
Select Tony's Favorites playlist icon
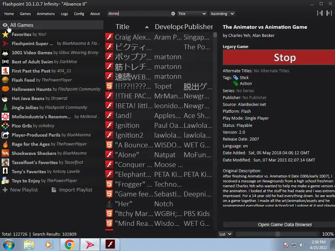click(x=5, y=171)
